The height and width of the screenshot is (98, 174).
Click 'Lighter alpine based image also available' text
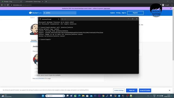(x=48, y=75)
